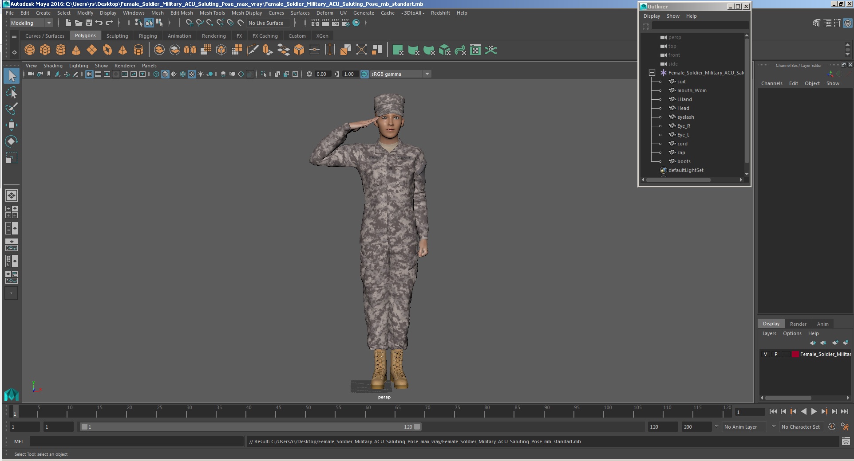Viewport: 854px width, 461px height.
Task: Toggle use all lights in viewport
Action: [201, 74]
